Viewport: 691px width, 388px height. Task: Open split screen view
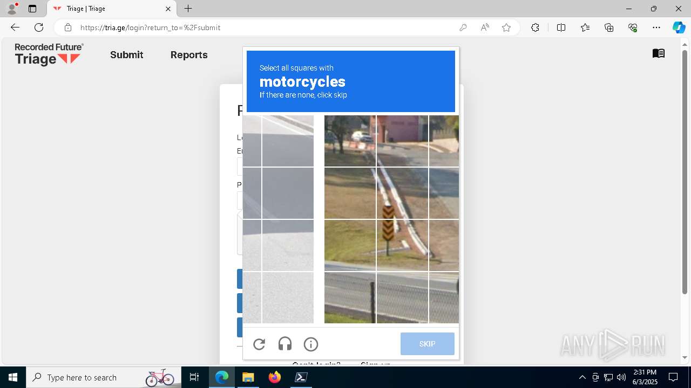[x=561, y=27]
